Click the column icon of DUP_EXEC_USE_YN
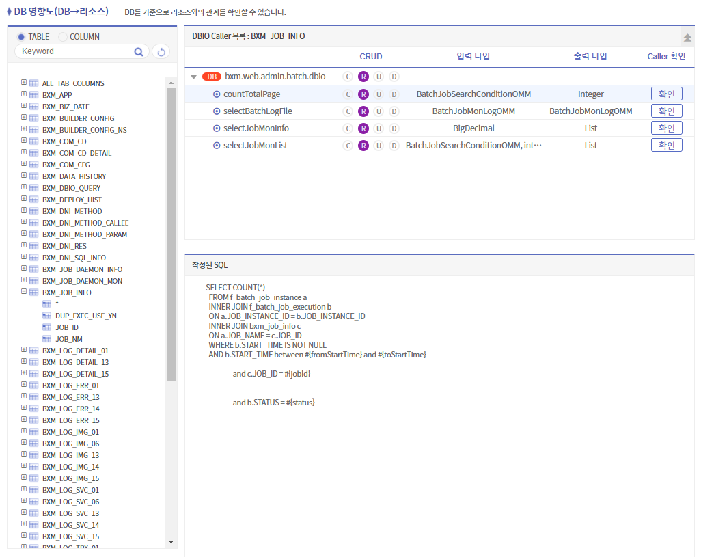 pyautogui.click(x=46, y=316)
